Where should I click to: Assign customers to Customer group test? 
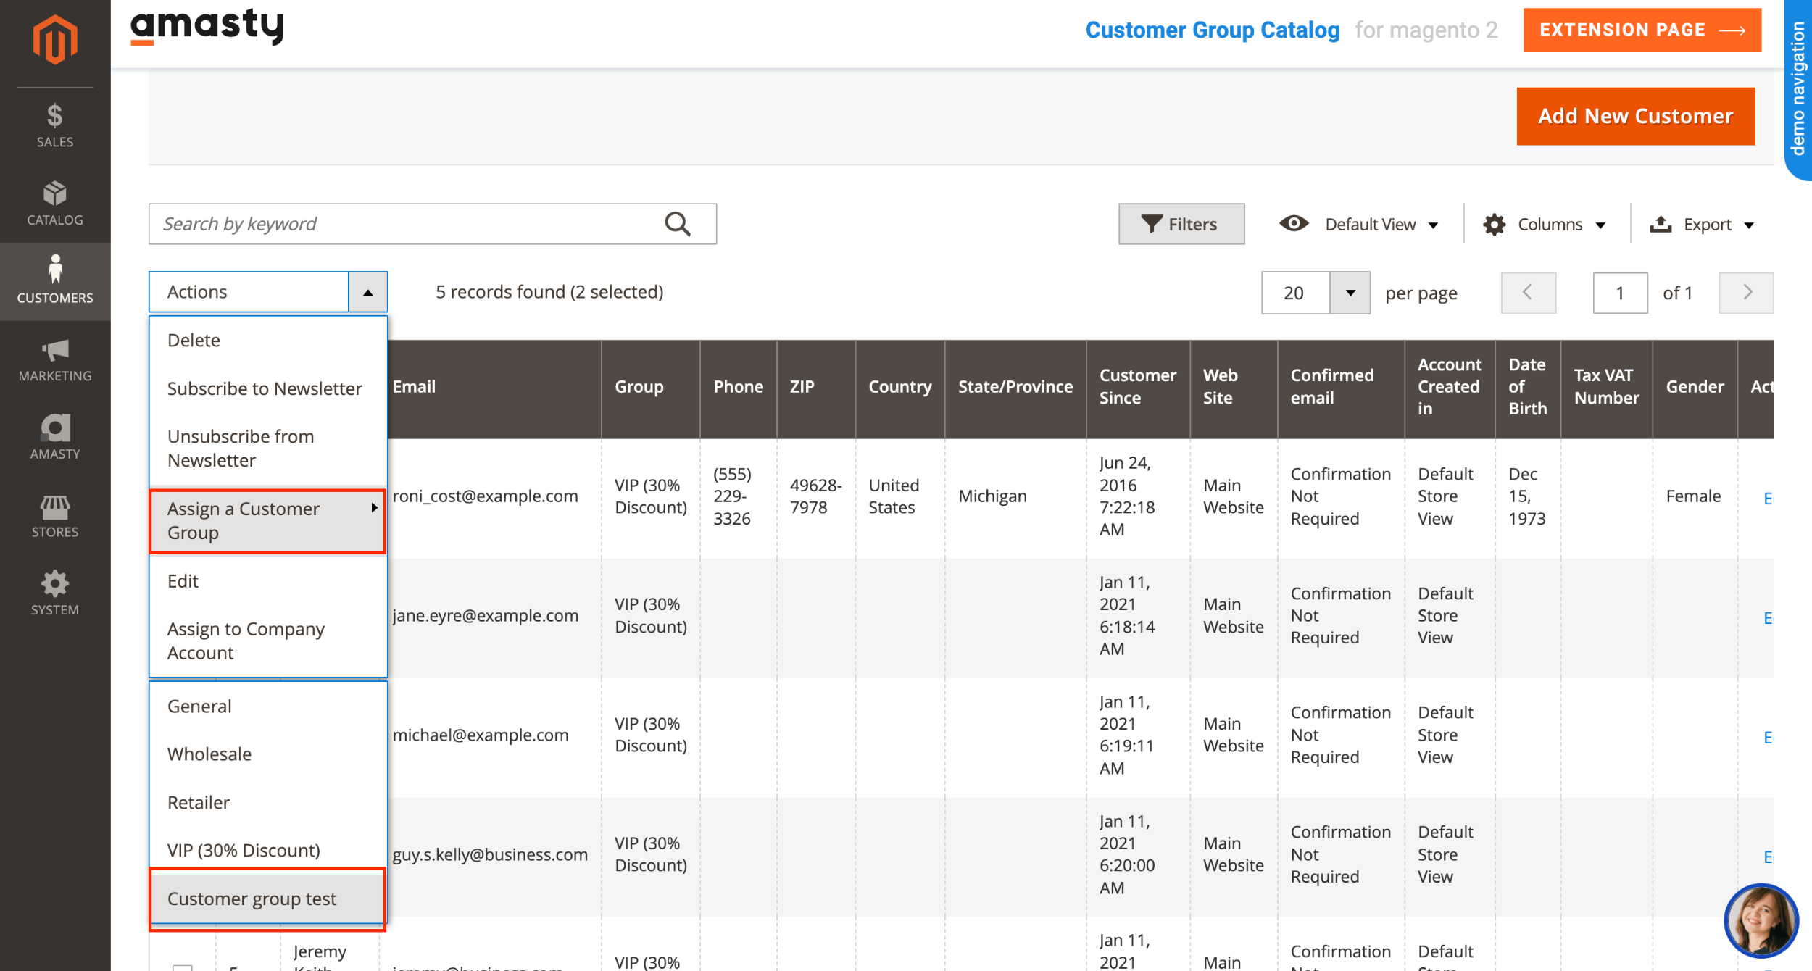click(252, 899)
